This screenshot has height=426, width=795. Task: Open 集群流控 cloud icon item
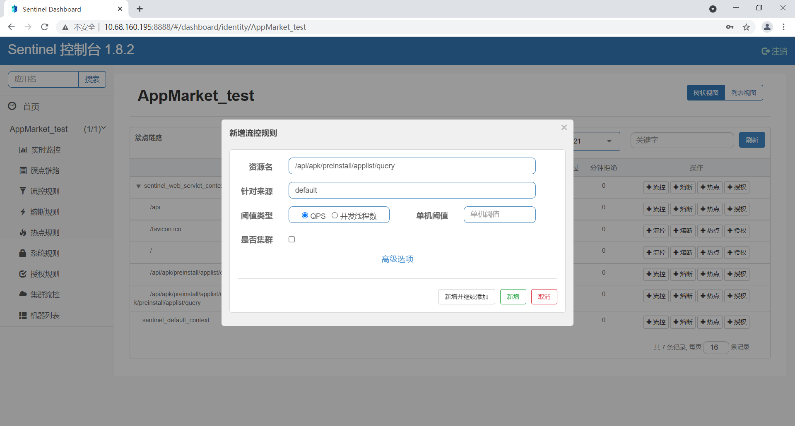coord(40,294)
